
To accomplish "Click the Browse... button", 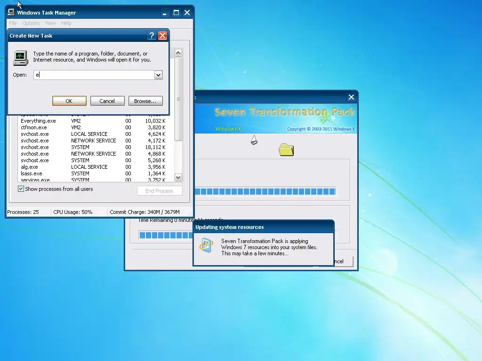I will pyautogui.click(x=145, y=101).
